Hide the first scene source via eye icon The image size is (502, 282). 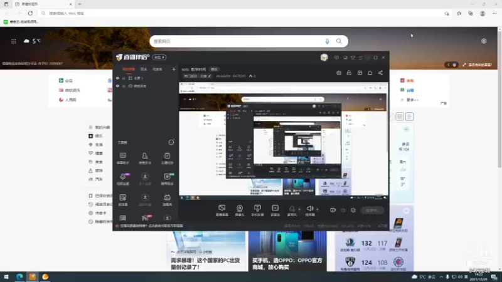(x=117, y=78)
